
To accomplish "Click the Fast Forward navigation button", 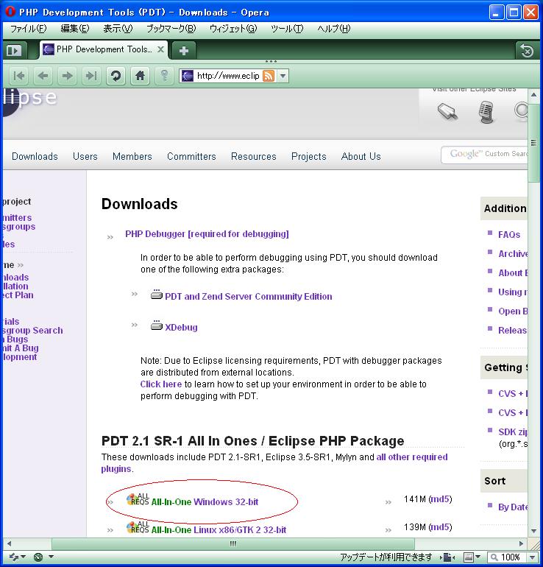I will [x=91, y=76].
